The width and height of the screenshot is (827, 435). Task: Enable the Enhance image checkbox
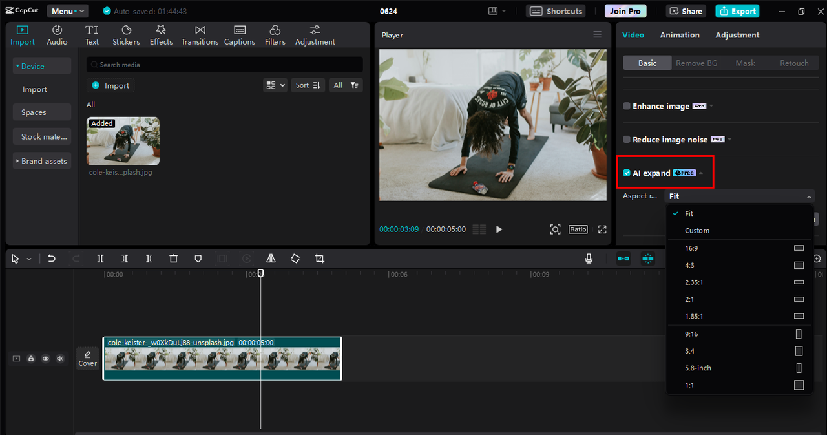tap(627, 106)
